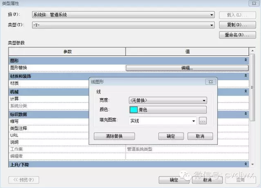Collapse the 标识数据 section chevron
The height and width of the screenshot is (188, 261).
pyautogui.click(x=246, y=114)
